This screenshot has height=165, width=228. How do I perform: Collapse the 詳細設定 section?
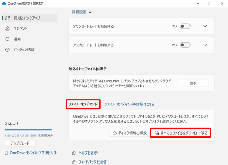[82, 12]
